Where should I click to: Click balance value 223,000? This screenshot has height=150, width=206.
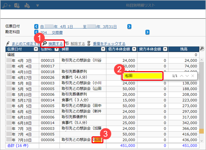190,100
